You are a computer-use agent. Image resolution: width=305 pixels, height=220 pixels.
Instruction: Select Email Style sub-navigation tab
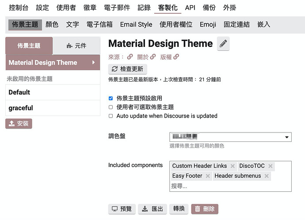tap(136, 25)
